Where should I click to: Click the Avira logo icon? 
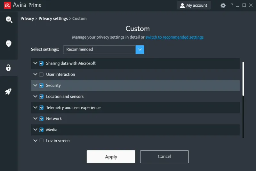7,5
